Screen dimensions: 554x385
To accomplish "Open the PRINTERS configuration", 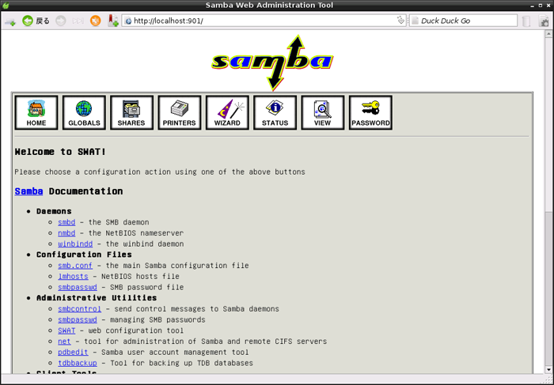I will pos(180,112).
